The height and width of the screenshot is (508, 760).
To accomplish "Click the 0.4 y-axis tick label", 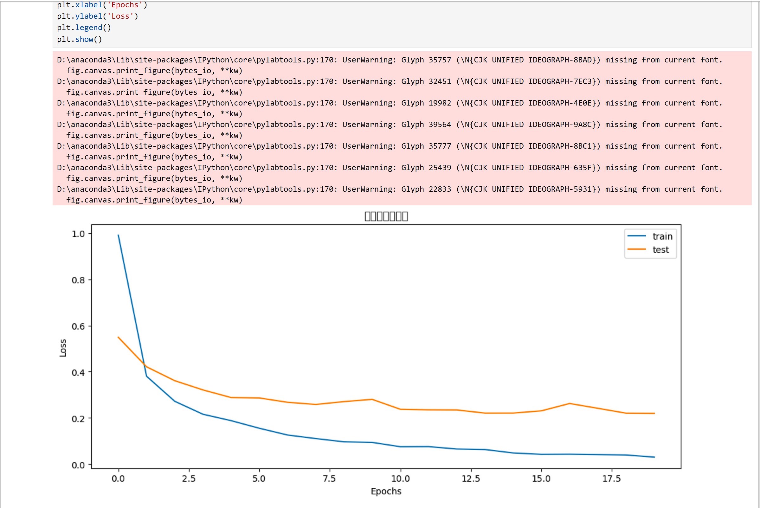I will point(78,373).
